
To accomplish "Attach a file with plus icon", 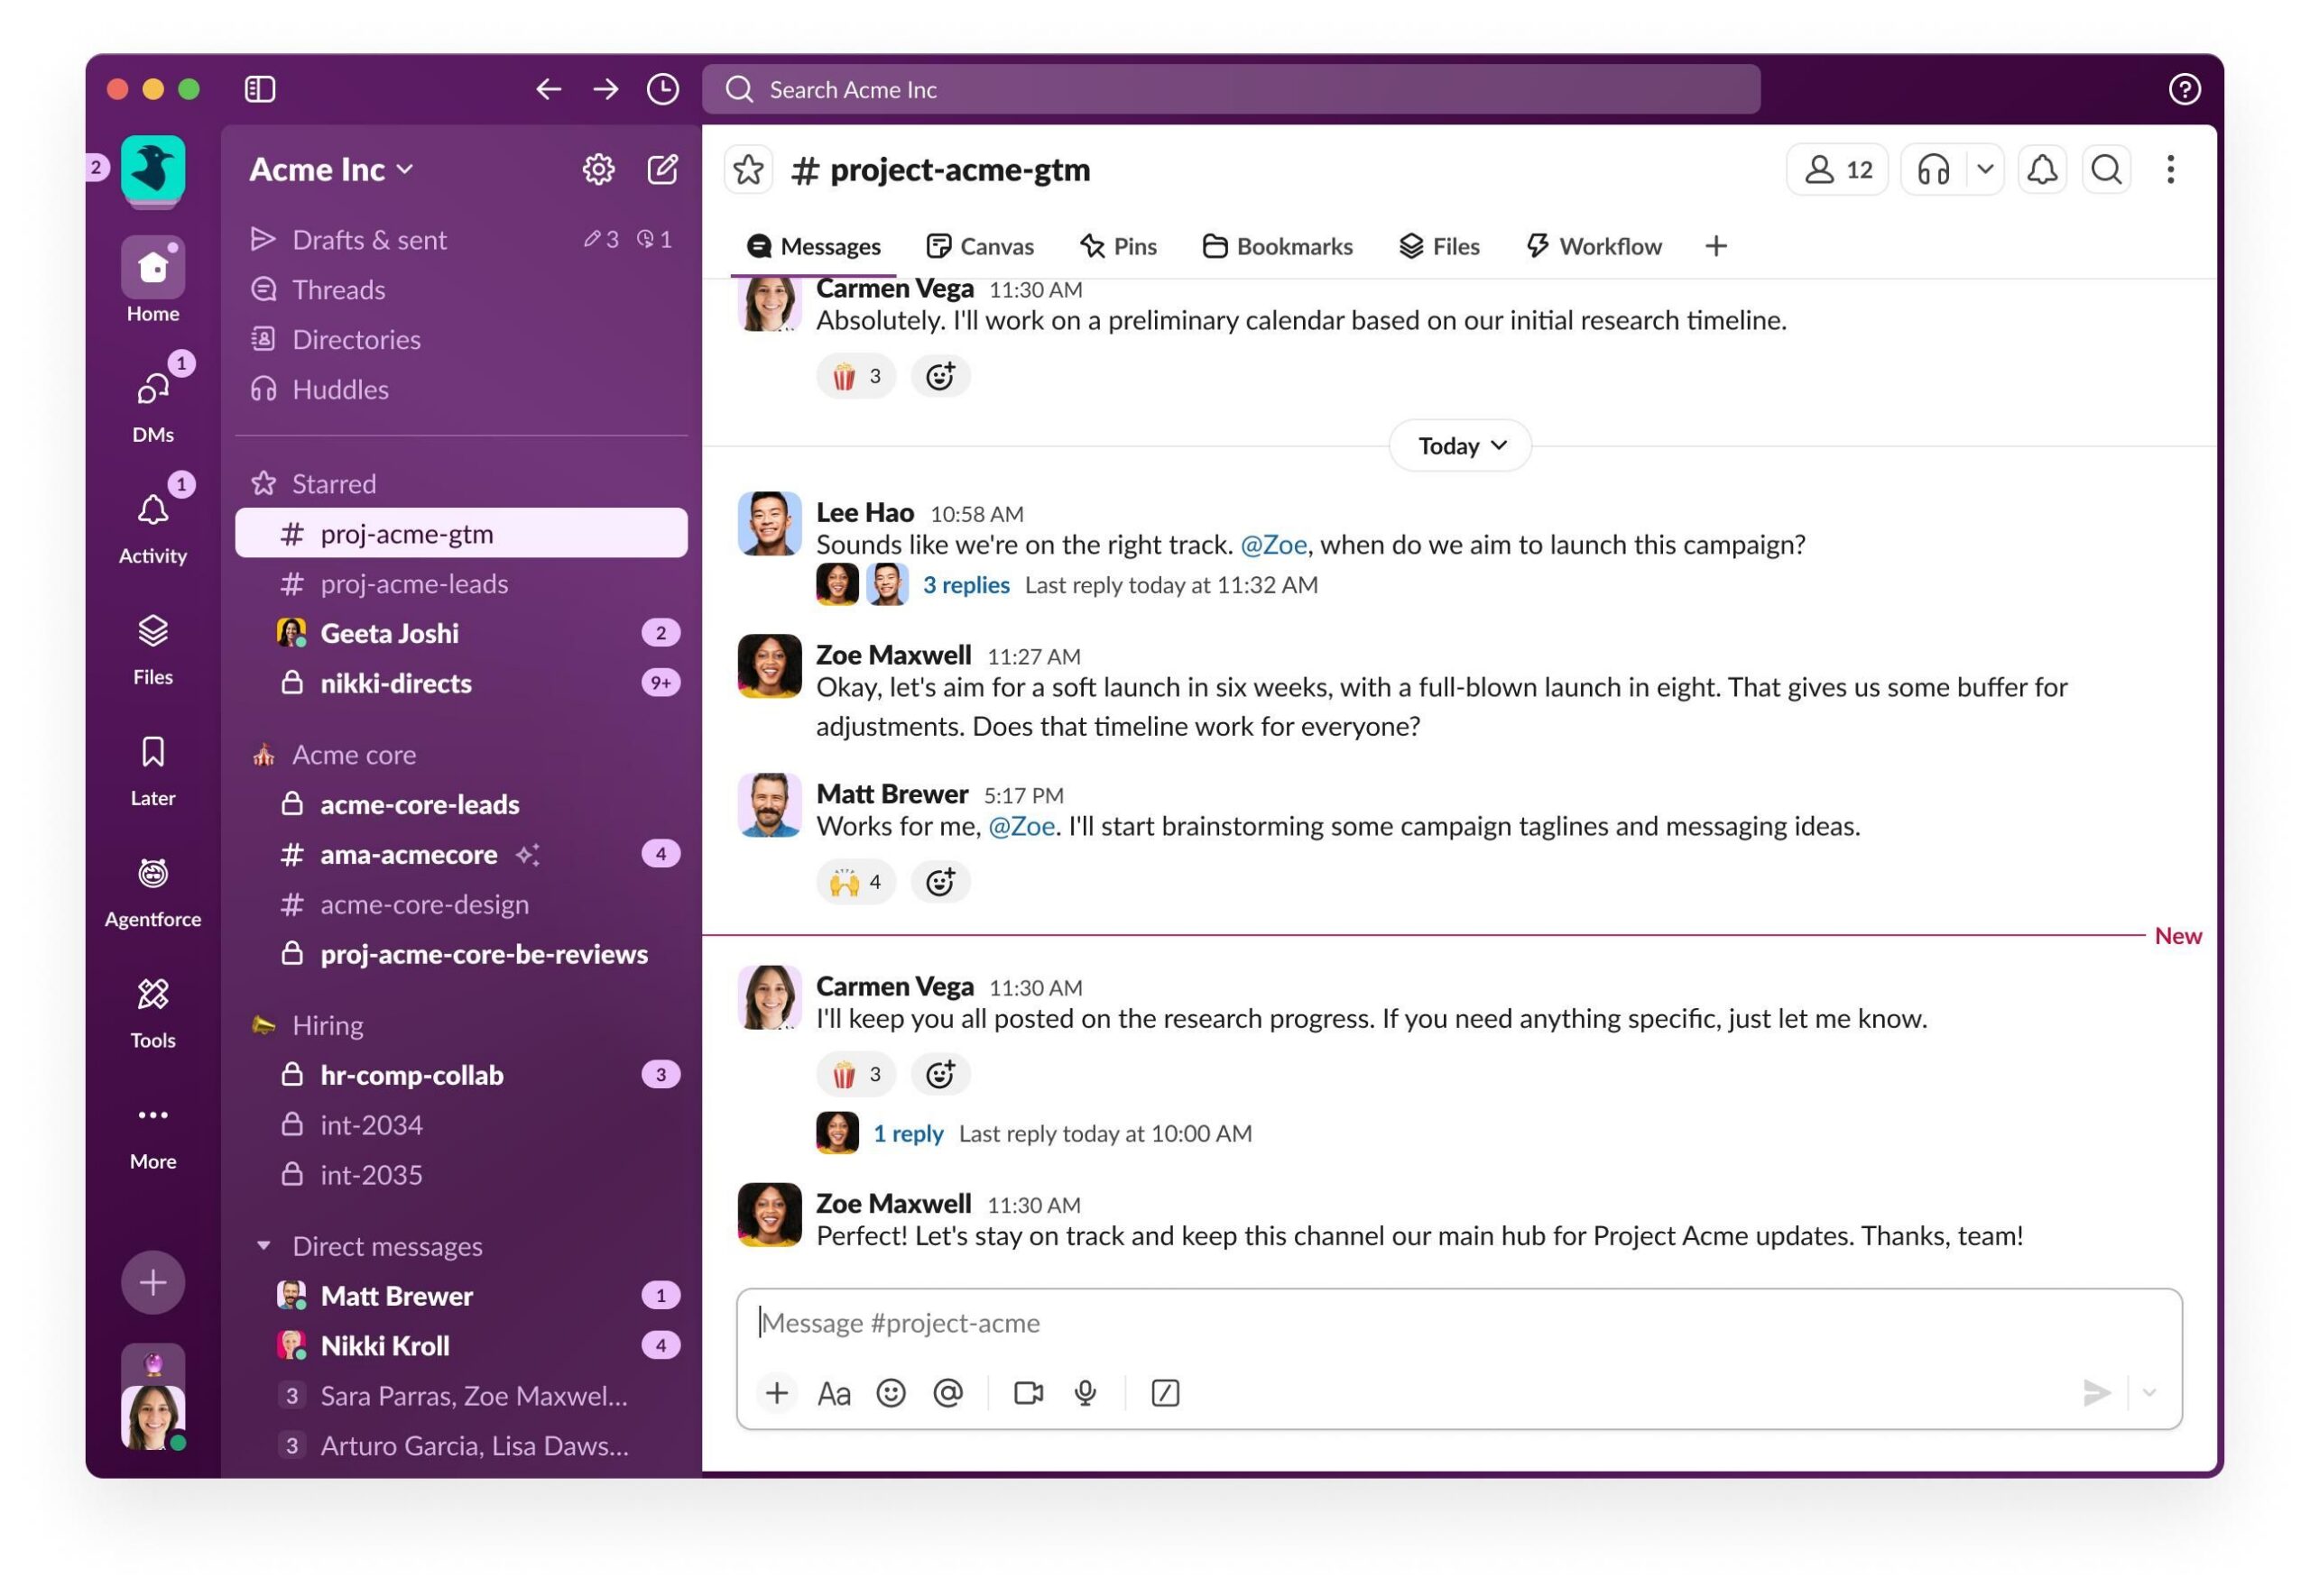I will pos(776,1392).
